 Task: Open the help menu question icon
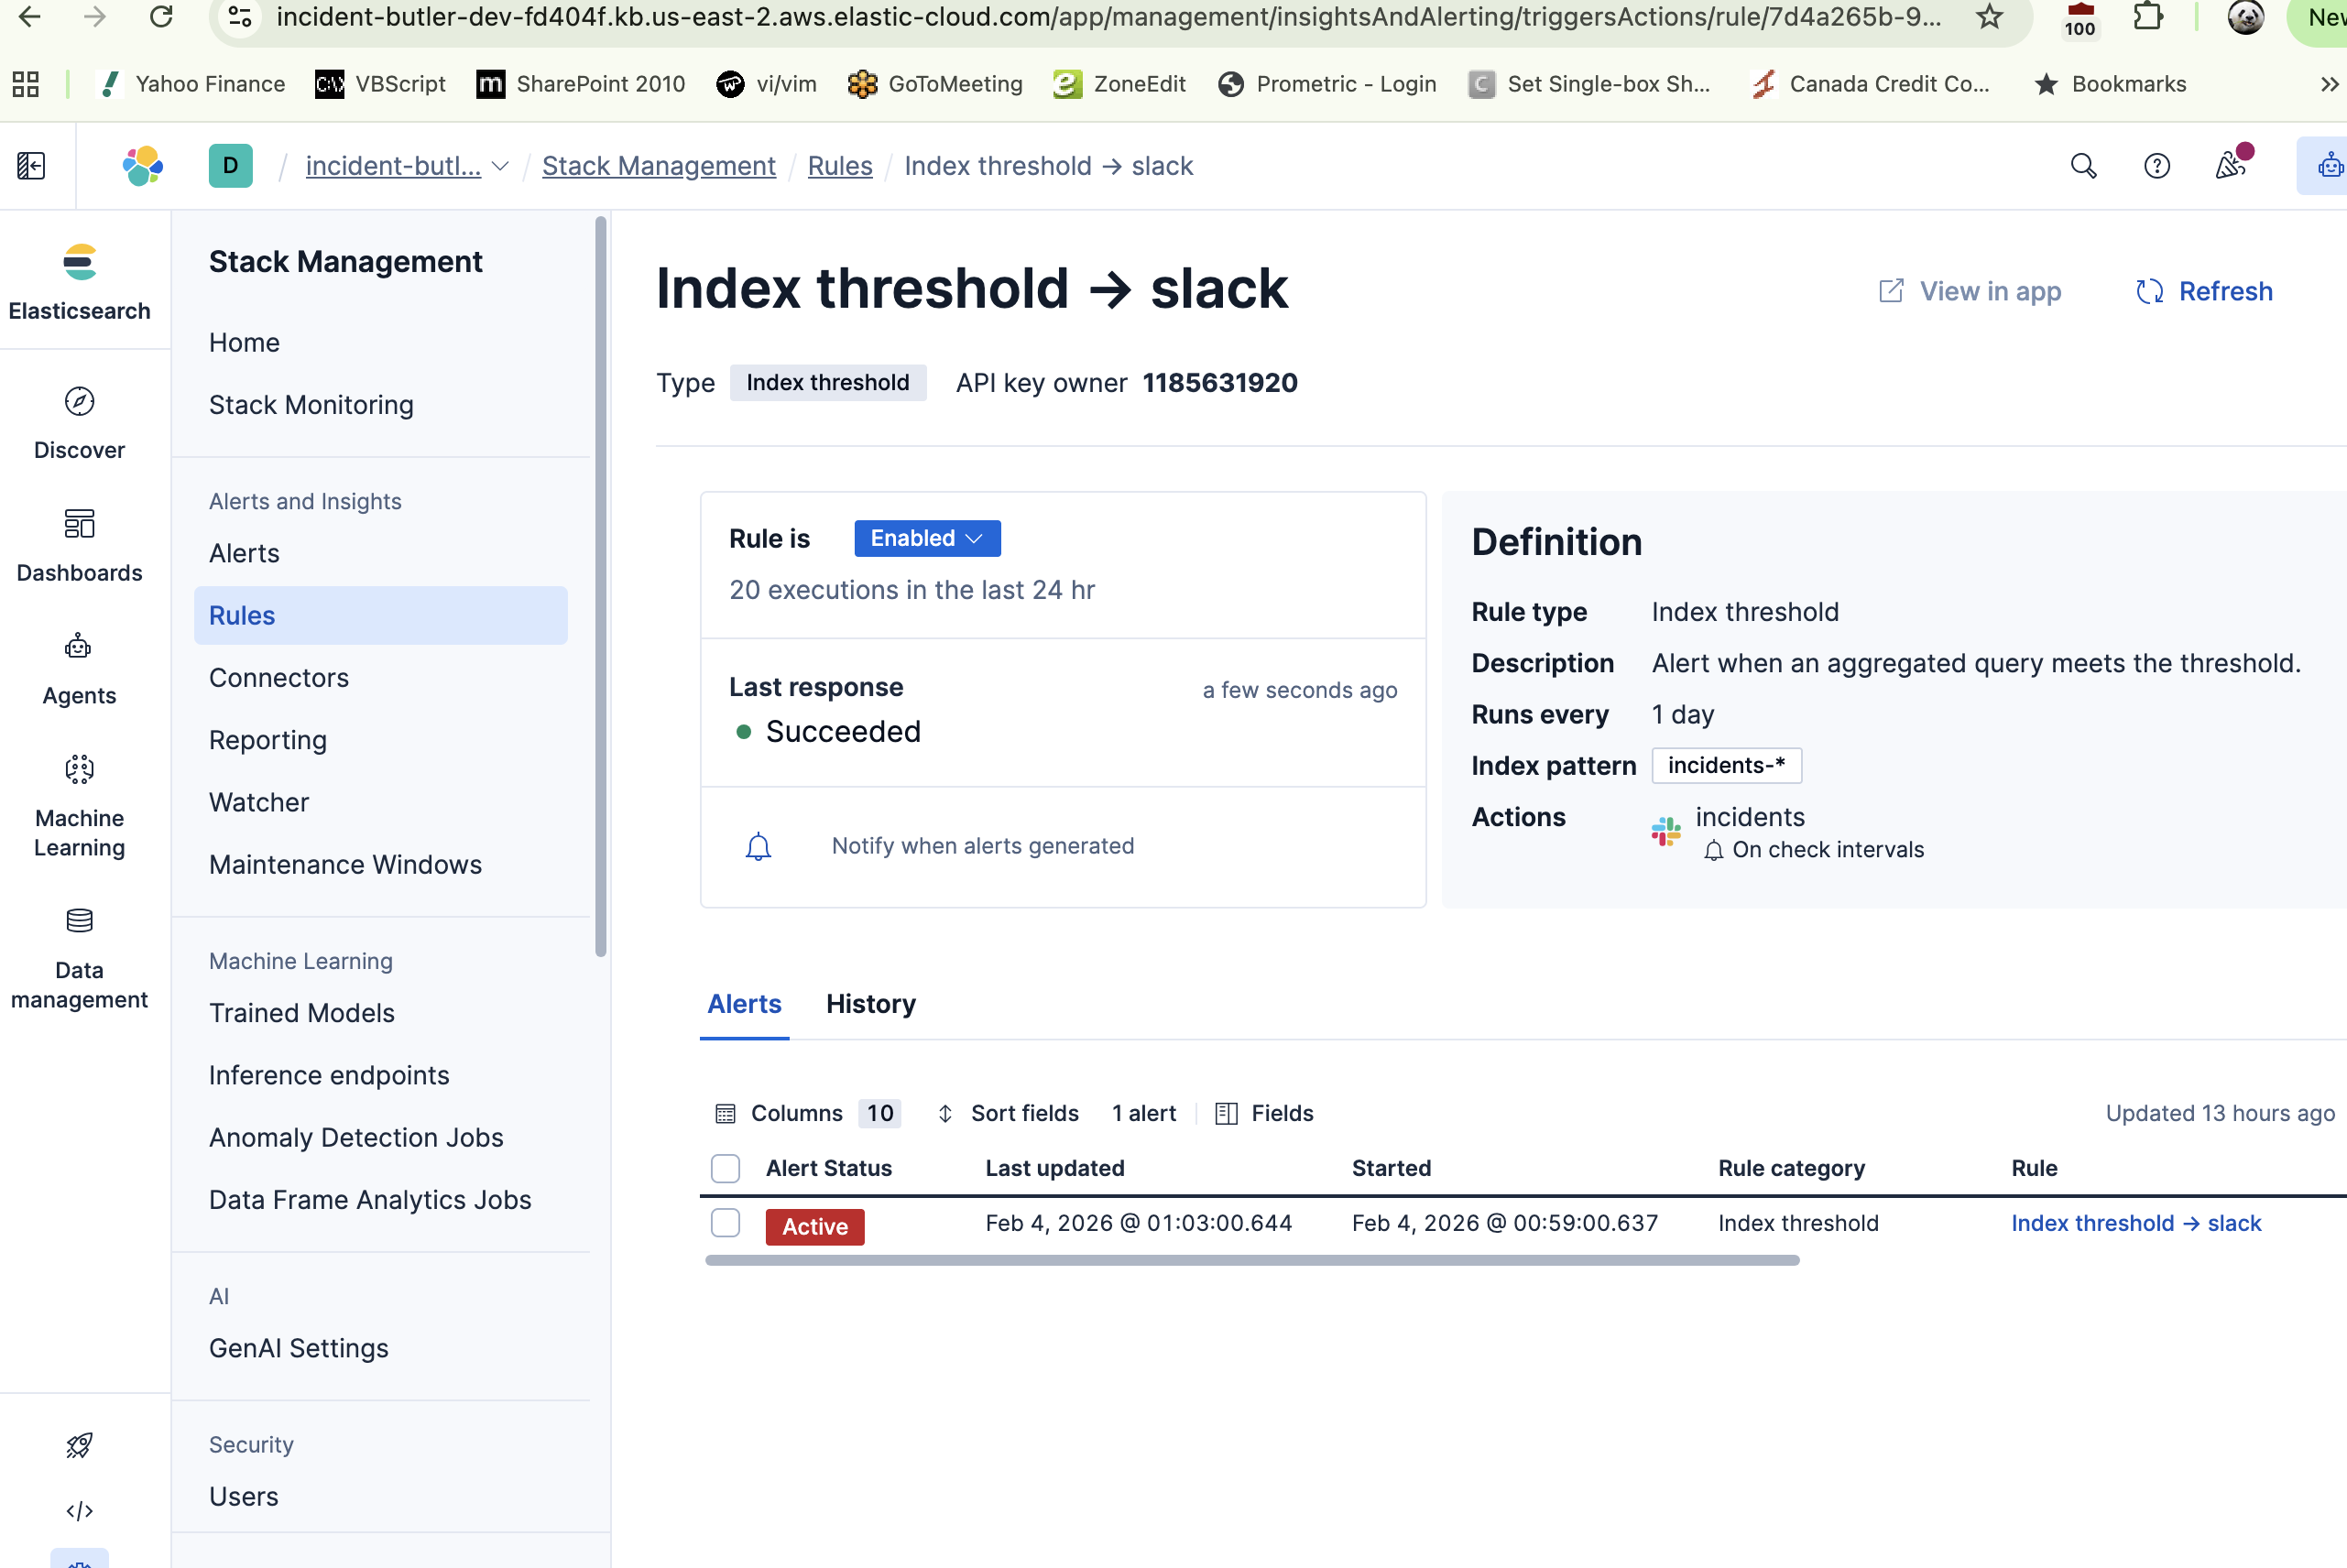click(2157, 166)
